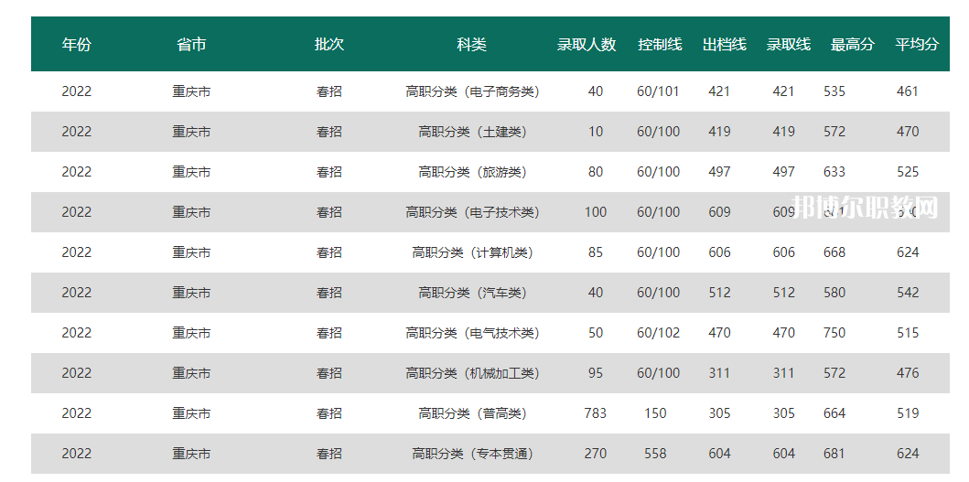Image resolution: width=969 pixels, height=482 pixels.
Task: Click enrollment count 100 for 电子技术类
Action: click(595, 212)
